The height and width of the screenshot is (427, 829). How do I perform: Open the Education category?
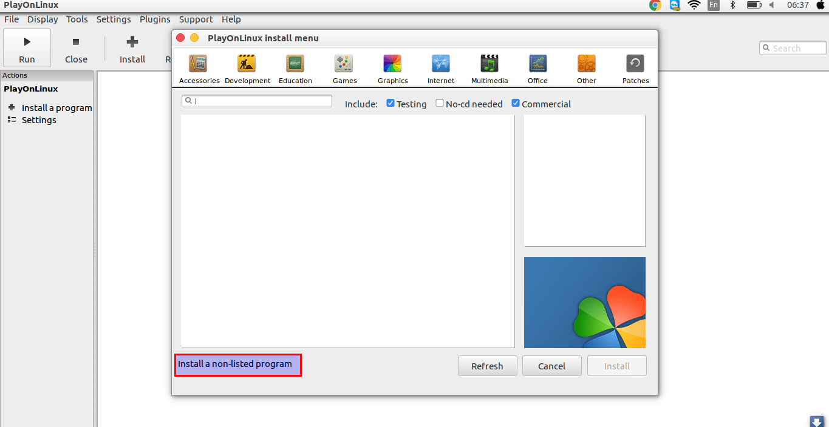(x=295, y=67)
